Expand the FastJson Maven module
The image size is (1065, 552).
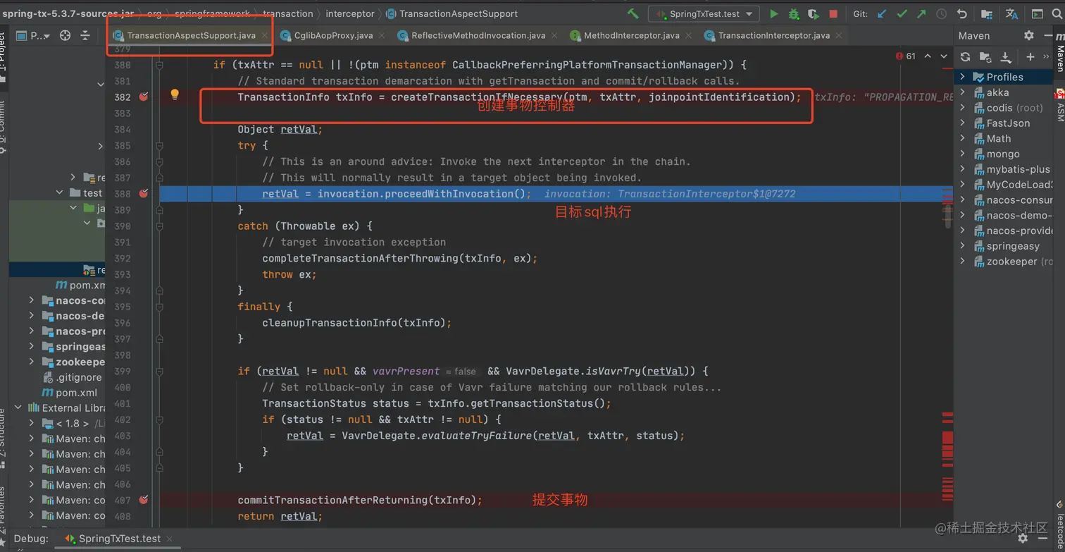click(x=962, y=123)
